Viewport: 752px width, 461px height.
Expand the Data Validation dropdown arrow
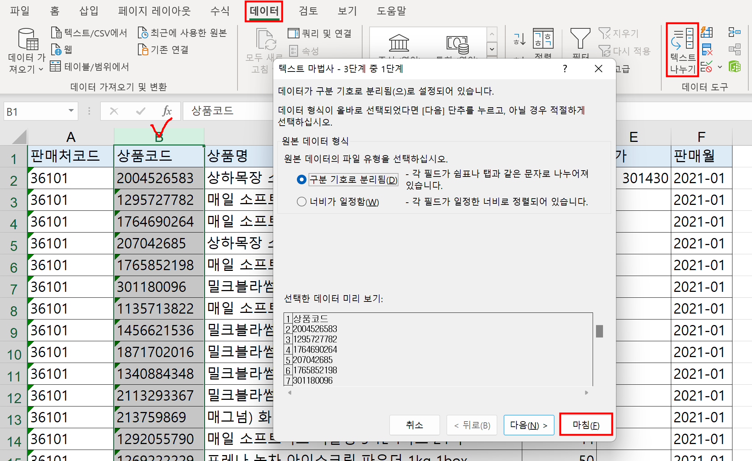tap(720, 67)
